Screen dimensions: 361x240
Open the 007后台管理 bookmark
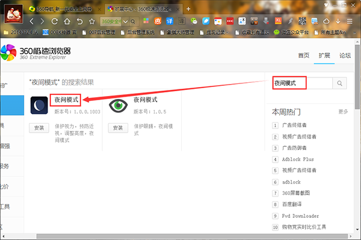(99, 32)
